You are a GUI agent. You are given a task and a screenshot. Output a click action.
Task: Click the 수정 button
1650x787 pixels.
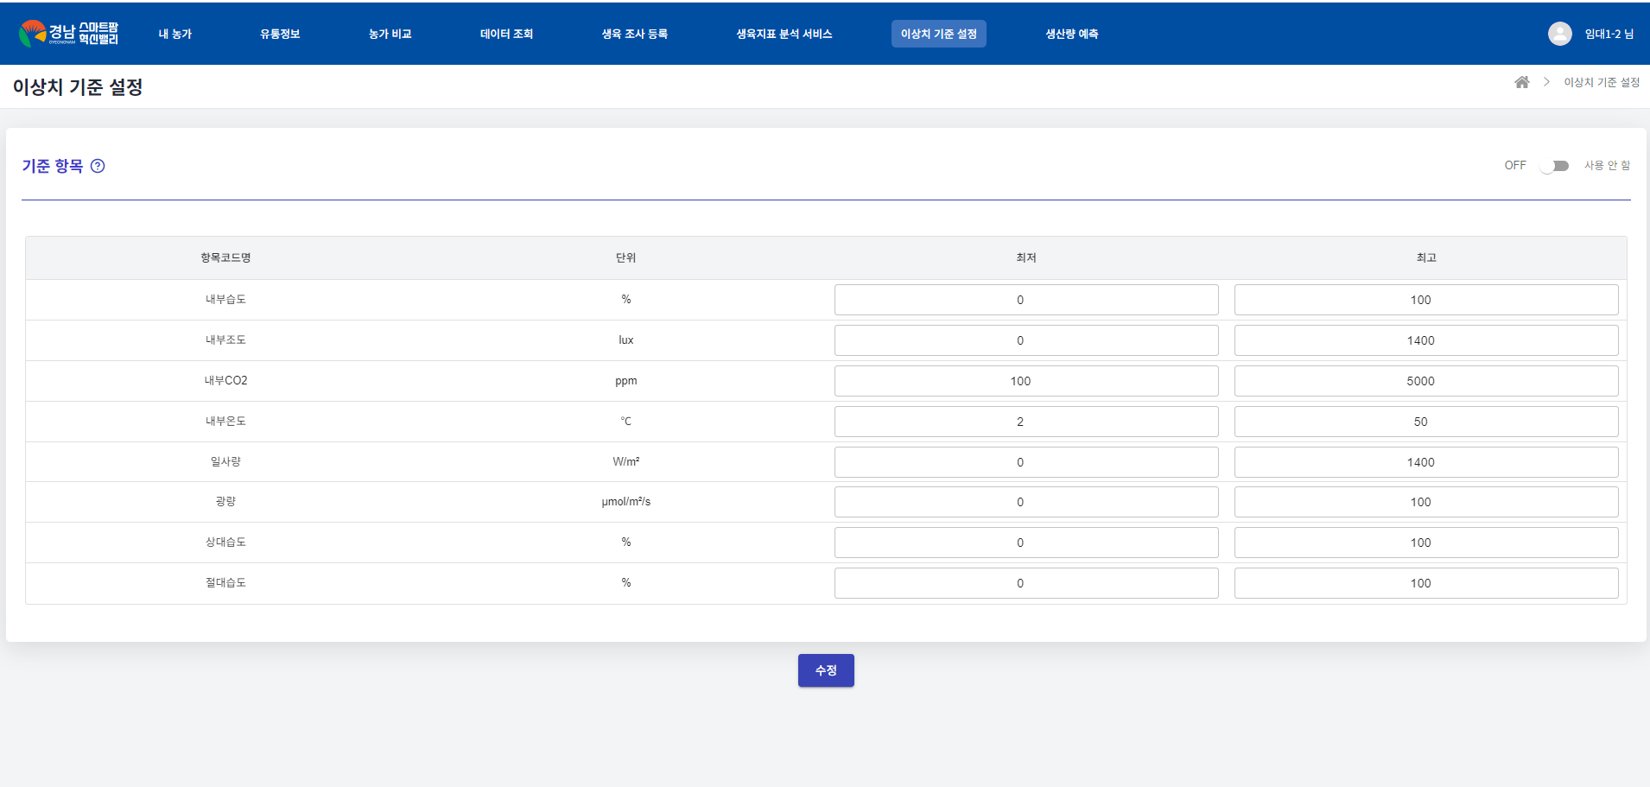click(x=826, y=670)
